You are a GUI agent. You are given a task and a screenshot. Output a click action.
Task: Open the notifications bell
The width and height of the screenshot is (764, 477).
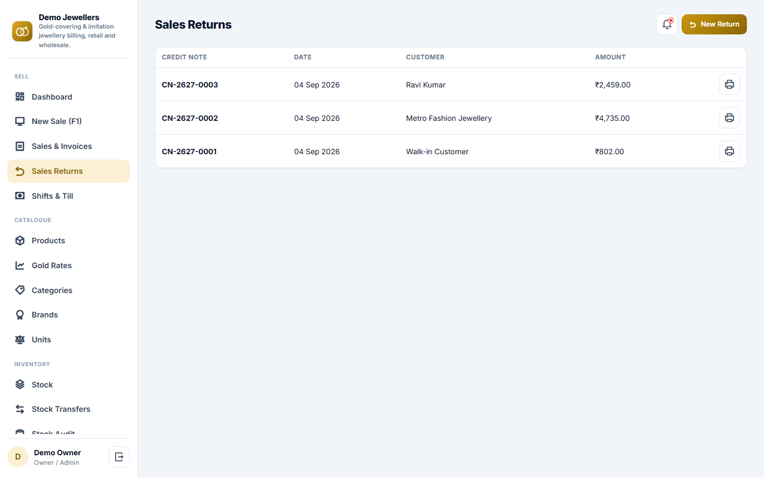click(x=667, y=24)
